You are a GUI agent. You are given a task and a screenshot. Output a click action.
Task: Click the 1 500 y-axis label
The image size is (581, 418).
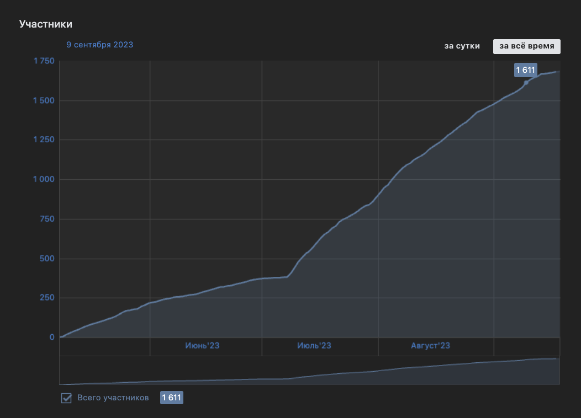[x=44, y=100]
